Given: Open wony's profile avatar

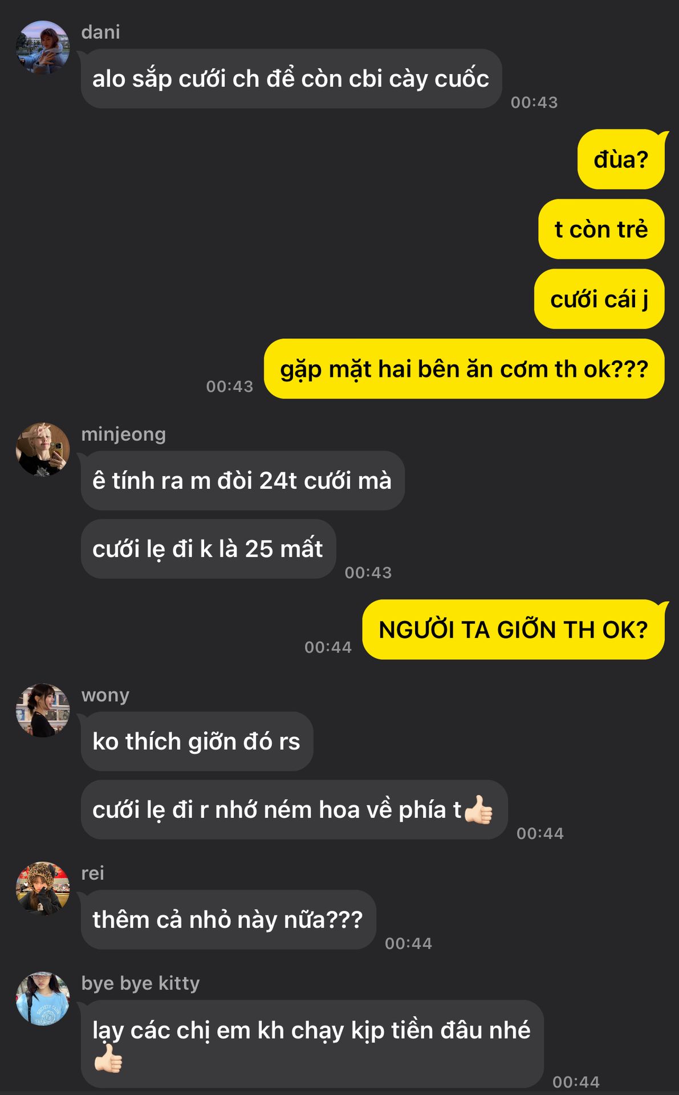Looking at the screenshot, I should pos(43,710).
